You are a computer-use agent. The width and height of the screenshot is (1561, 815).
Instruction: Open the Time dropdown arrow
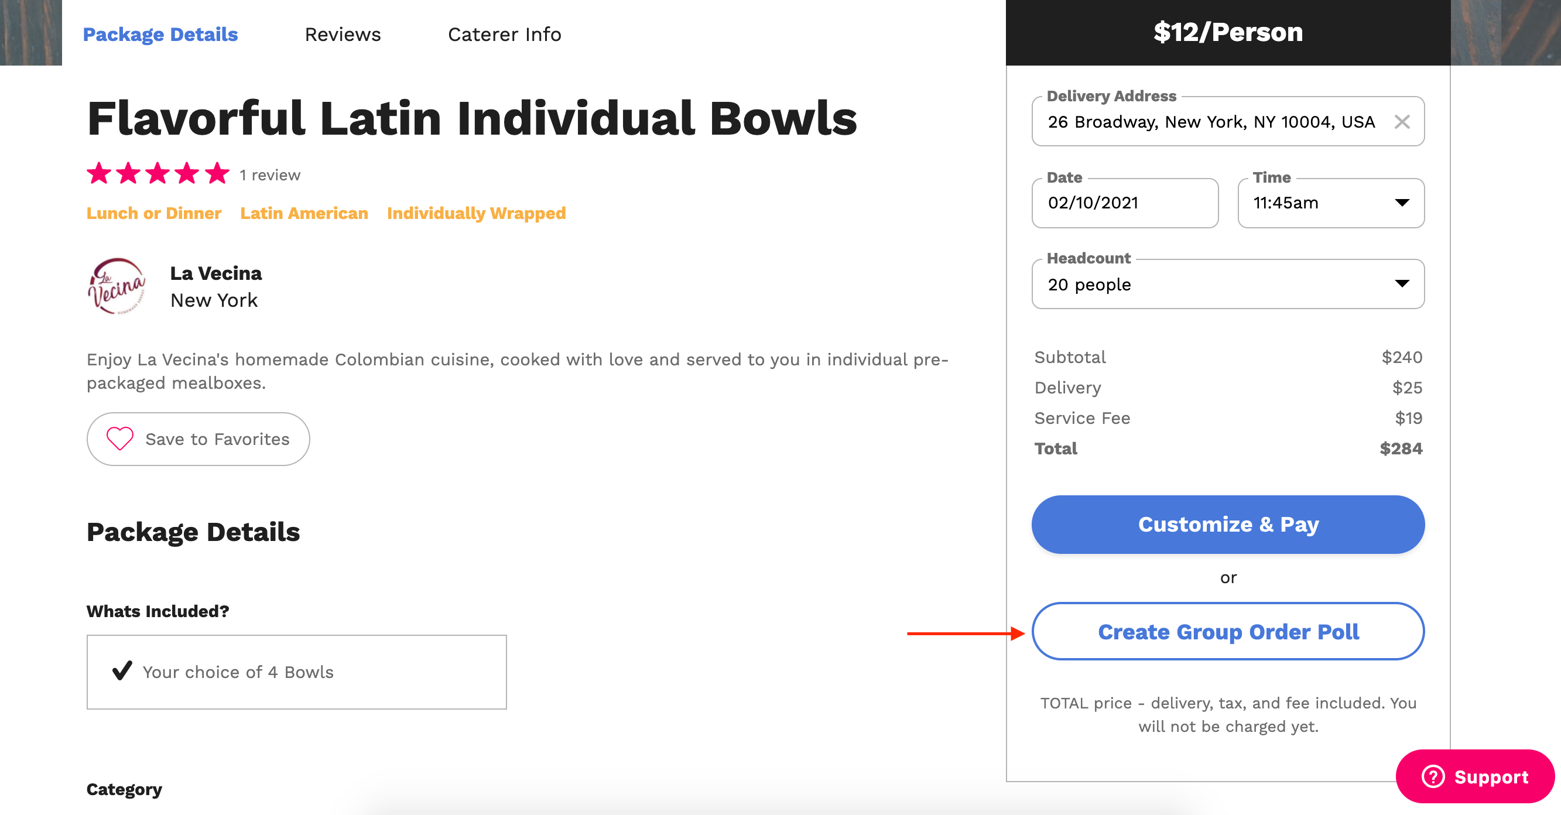[1402, 203]
